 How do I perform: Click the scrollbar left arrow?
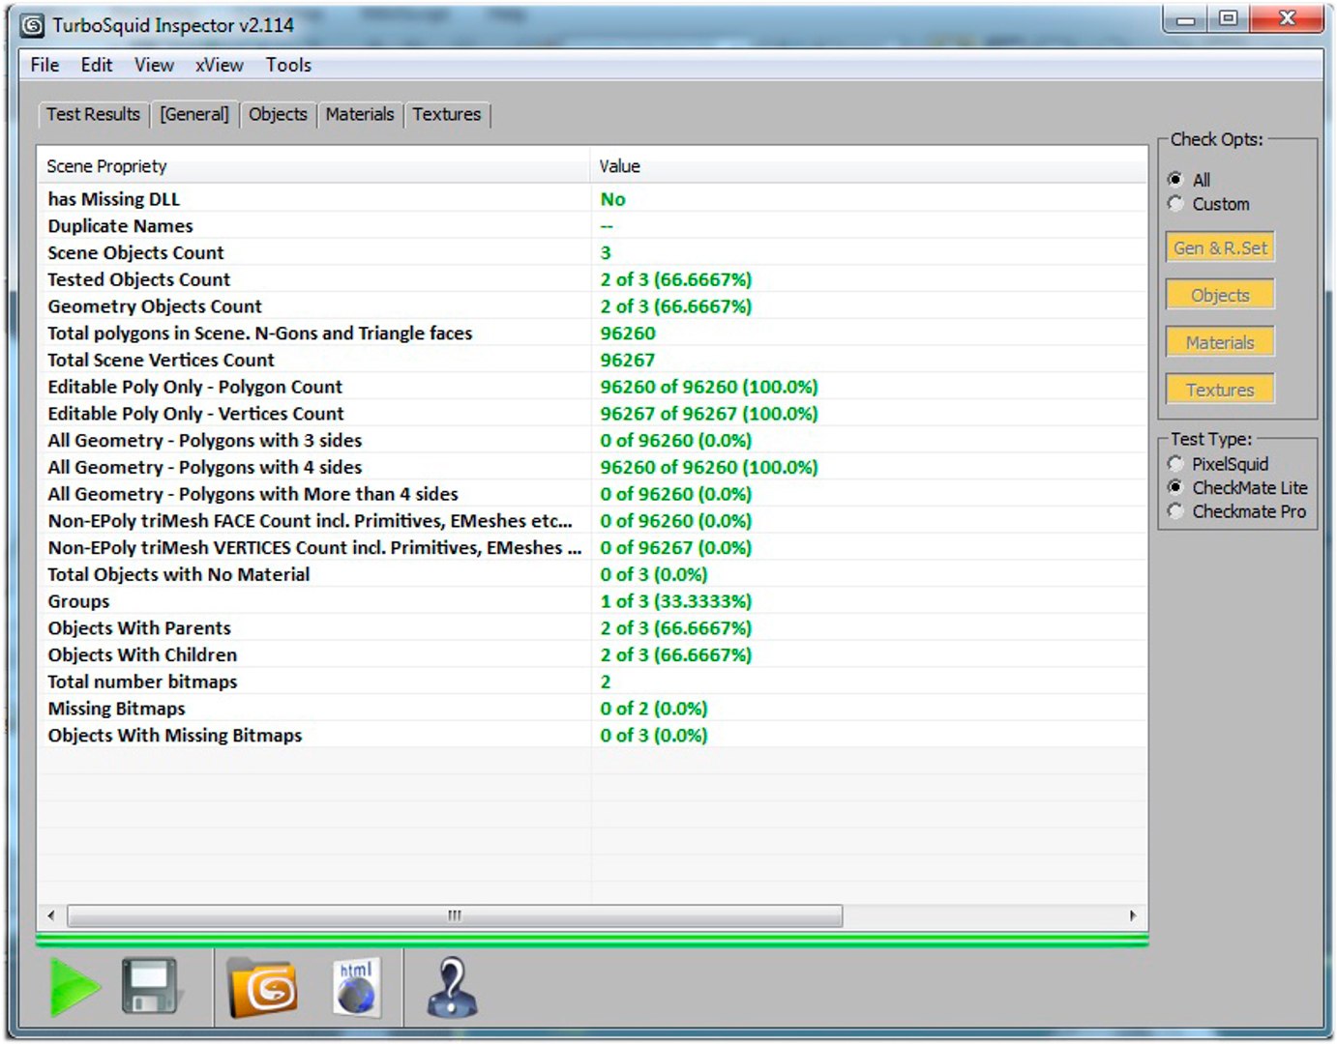(51, 915)
